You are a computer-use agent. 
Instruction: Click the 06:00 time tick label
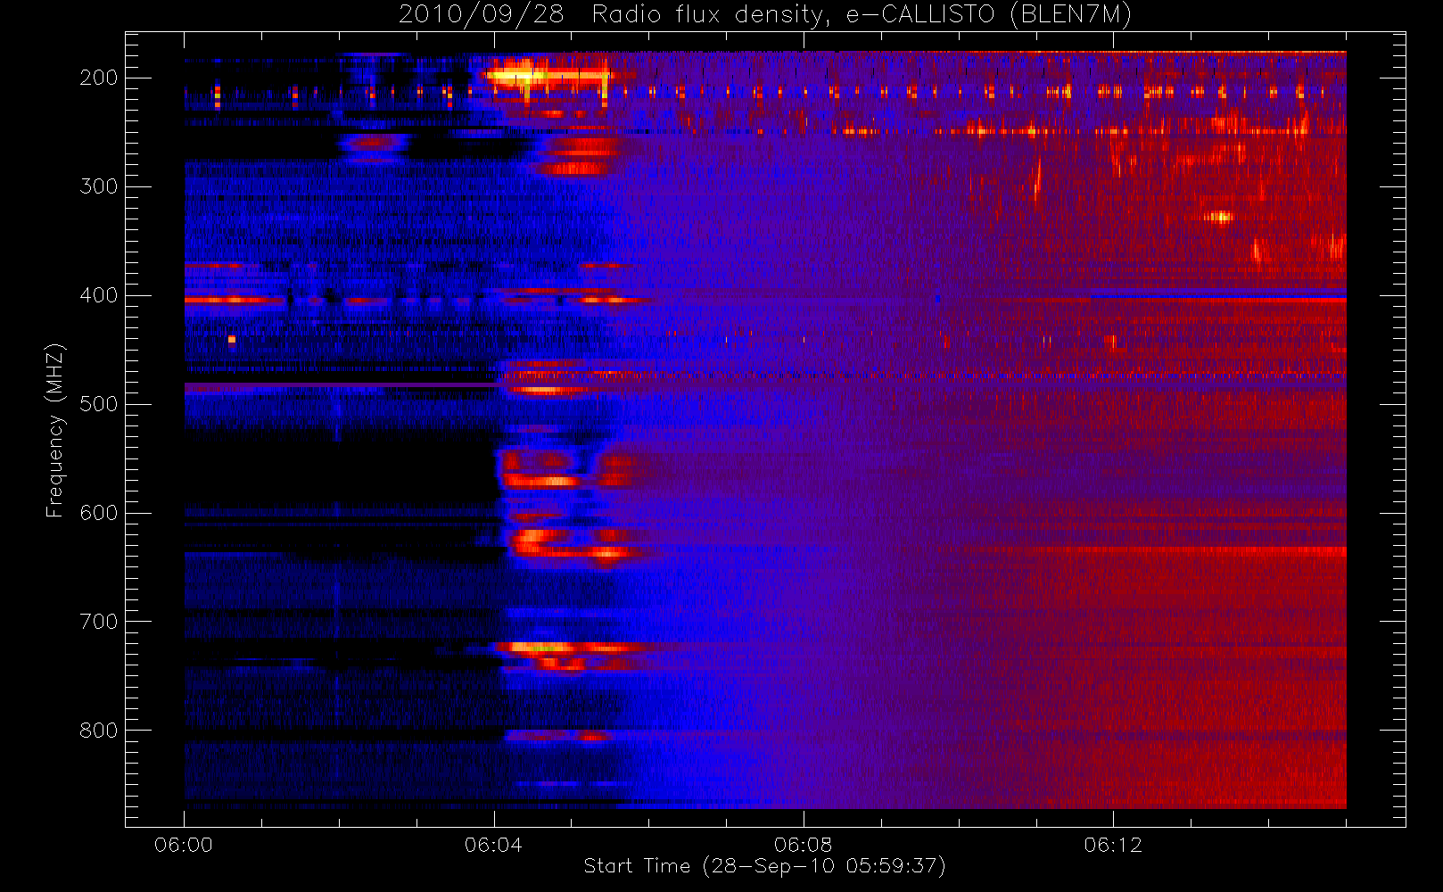(184, 845)
